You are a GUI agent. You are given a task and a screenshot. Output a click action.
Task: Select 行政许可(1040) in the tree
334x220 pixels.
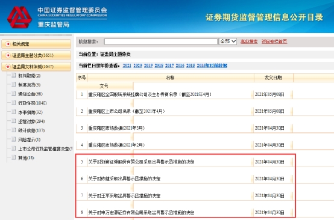[x=33, y=103]
